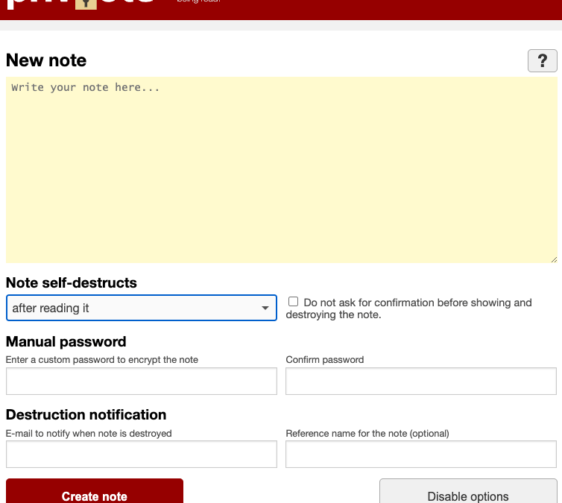Viewport: 562px width, 503px height.
Task: Focus the Confirm password input field
Action: pyautogui.click(x=420, y=382)
